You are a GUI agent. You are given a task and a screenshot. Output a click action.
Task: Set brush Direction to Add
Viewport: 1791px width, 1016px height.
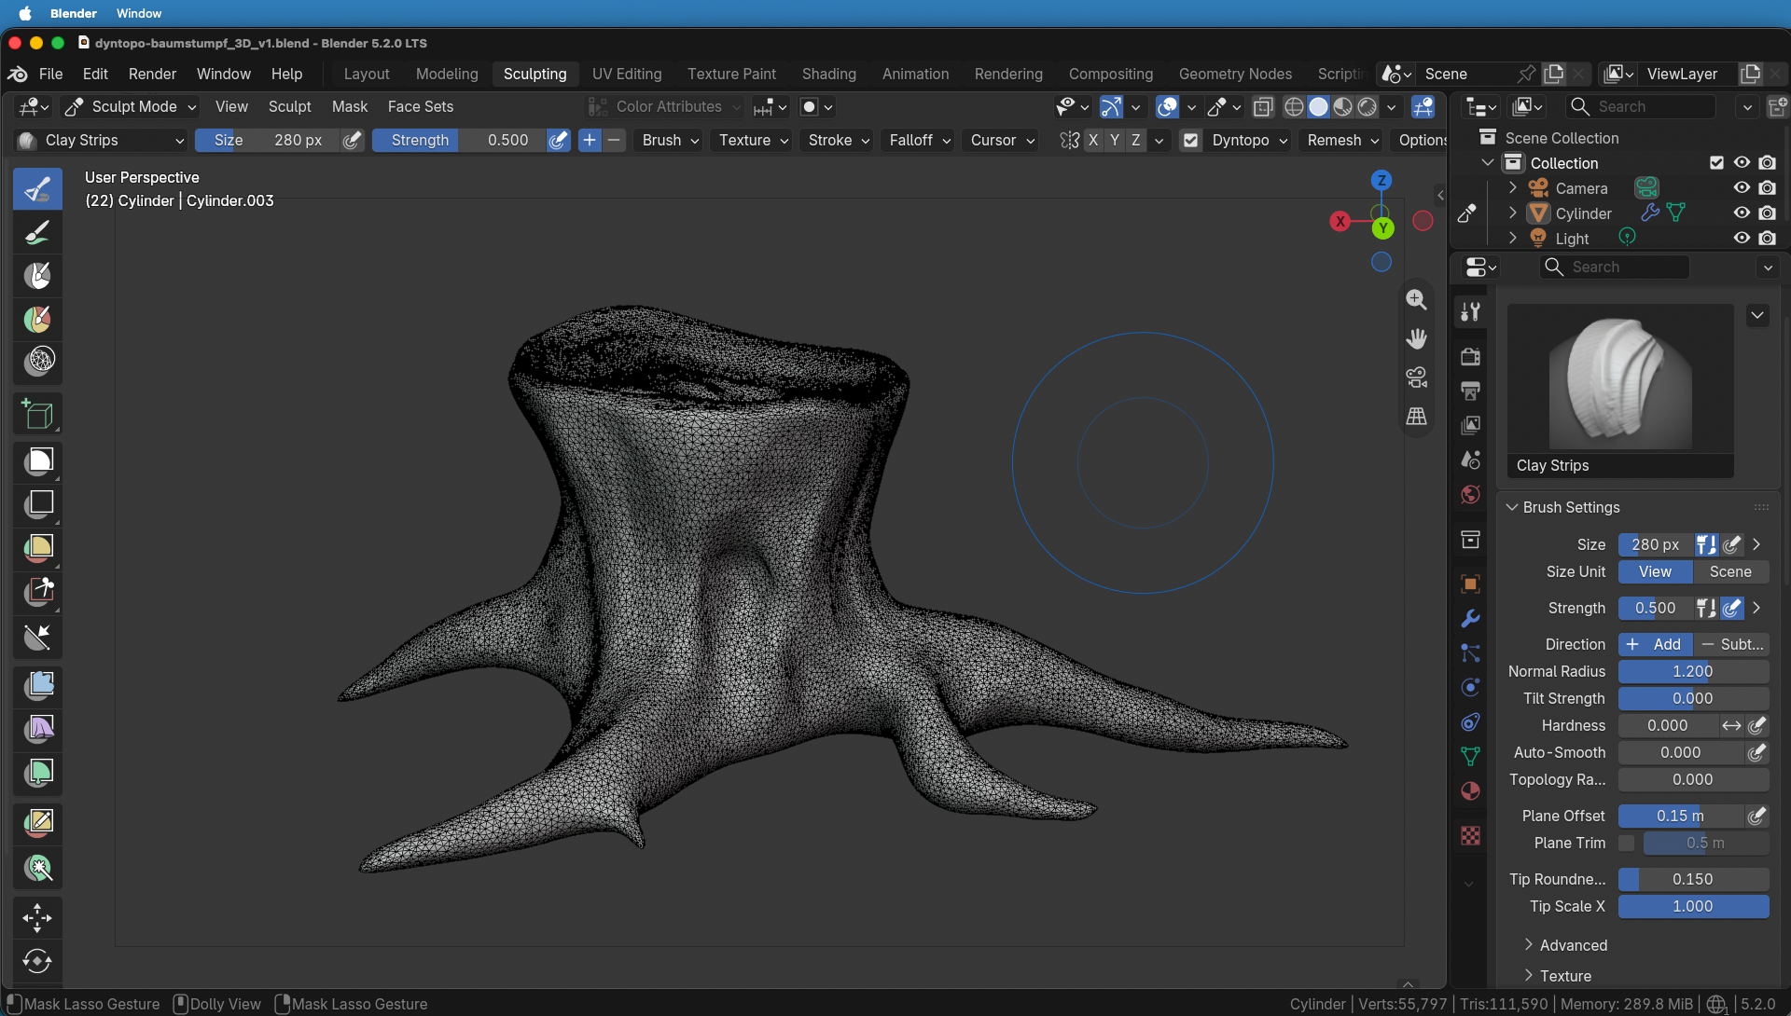(x=1655, y=644)
